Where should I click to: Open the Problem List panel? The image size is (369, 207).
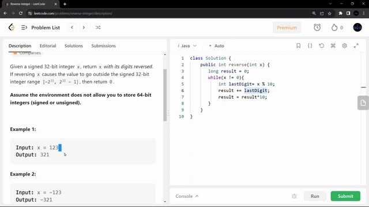[x=40, y=28]
